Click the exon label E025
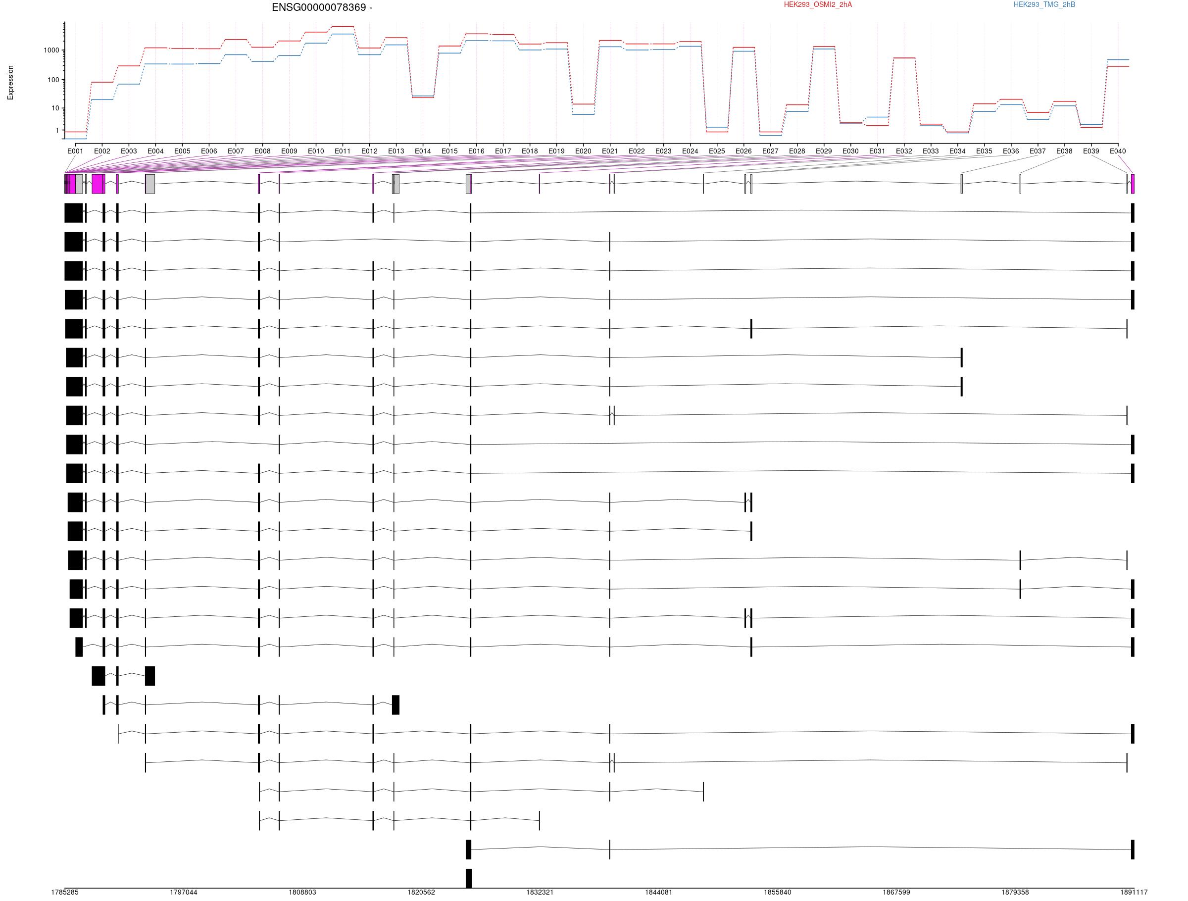Screen dimensions: 1188x901 click(x=717, y=151)
